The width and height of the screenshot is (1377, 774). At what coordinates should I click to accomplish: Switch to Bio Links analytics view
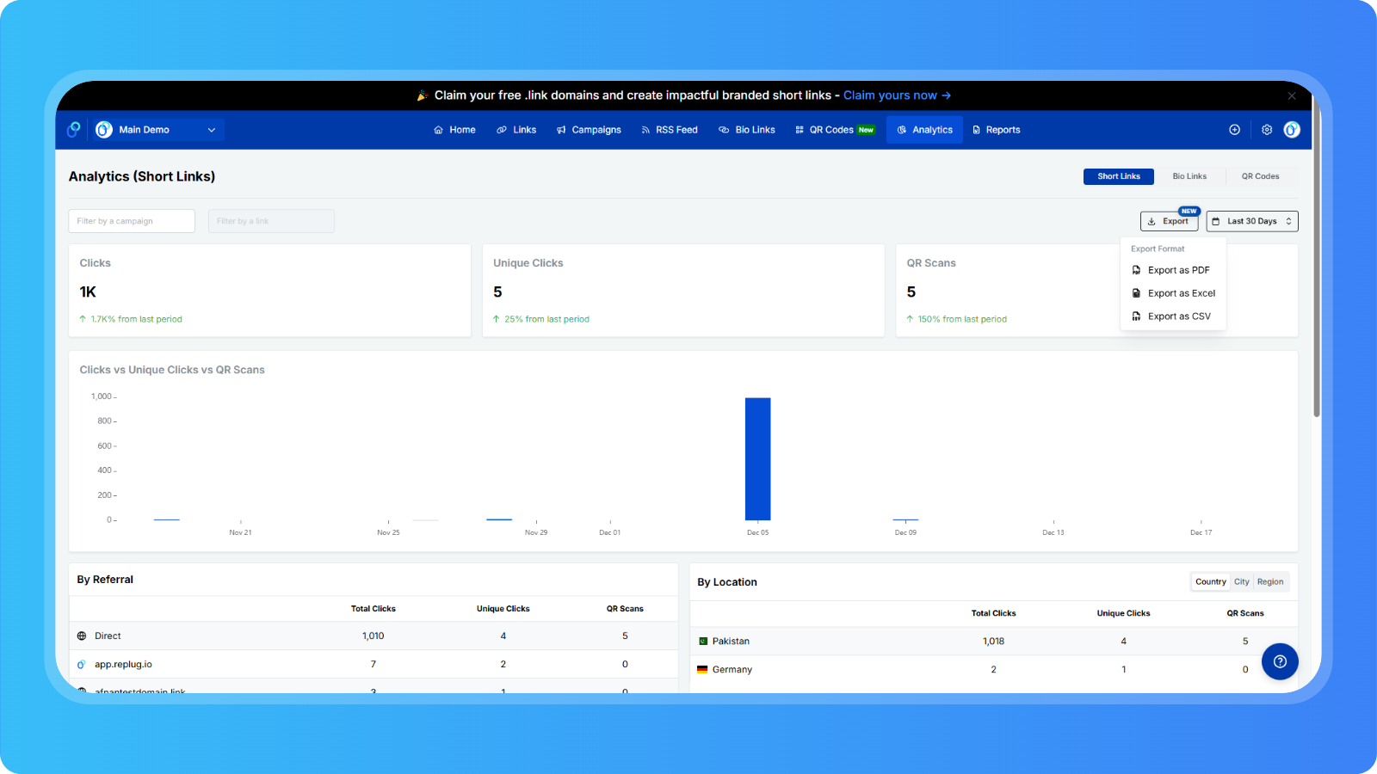[x=1189, y=176]
